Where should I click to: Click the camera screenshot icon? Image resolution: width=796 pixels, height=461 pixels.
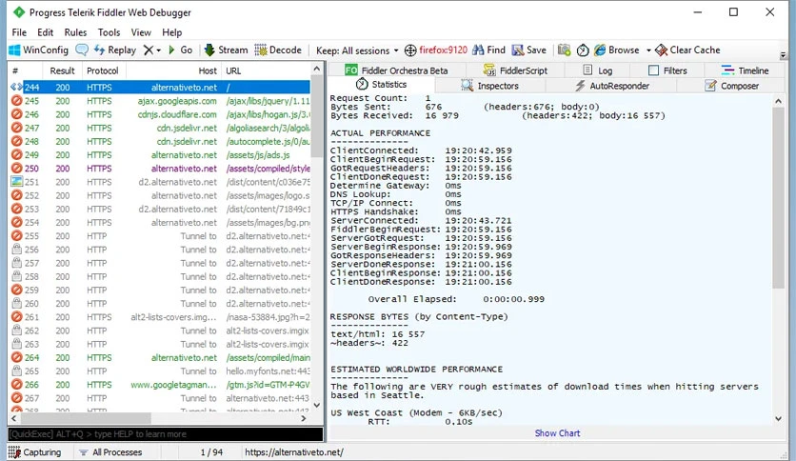pyautogui.click(x=564, y=50)
